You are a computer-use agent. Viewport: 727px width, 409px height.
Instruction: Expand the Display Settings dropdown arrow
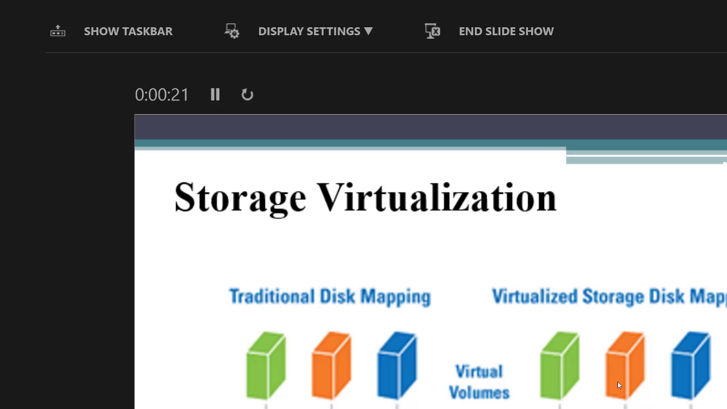click(368, 31)
